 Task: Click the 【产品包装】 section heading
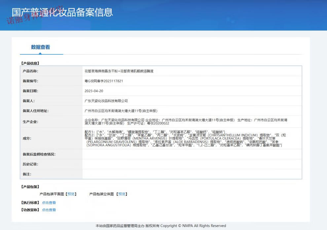tap(30, 187)
